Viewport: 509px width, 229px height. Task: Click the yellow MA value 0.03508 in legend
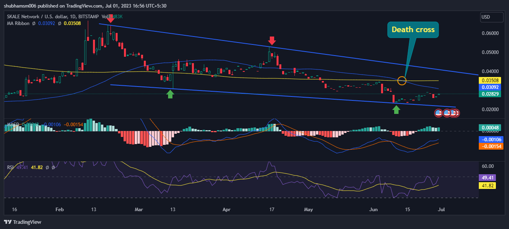pos(72,23)
